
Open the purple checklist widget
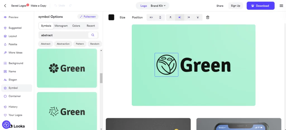pyautogui.click(x=6, y=124)
